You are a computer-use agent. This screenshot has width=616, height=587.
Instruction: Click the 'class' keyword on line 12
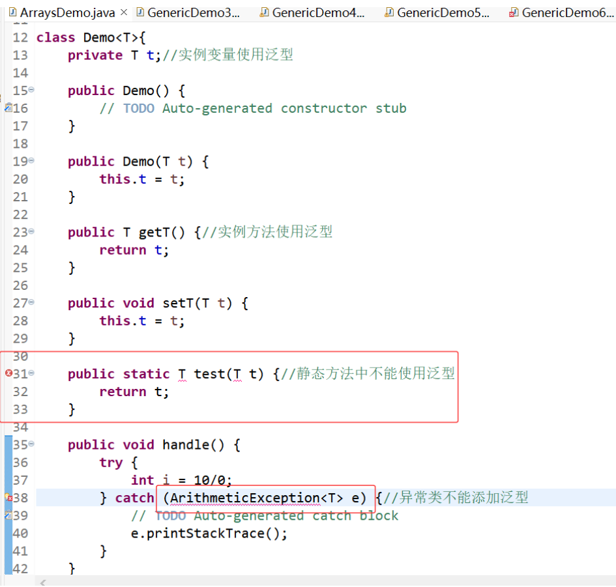[56, 38]
